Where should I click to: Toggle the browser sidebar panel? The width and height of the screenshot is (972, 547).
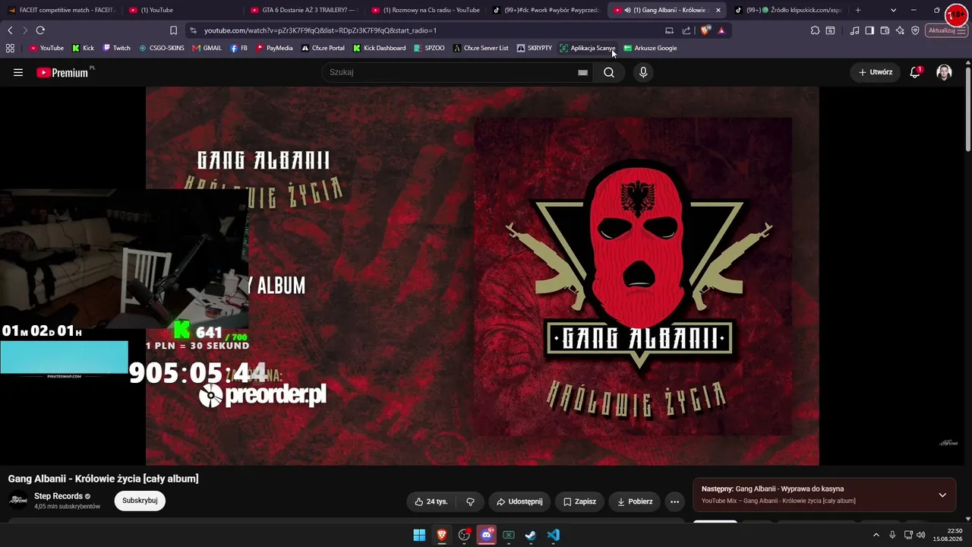869,30
